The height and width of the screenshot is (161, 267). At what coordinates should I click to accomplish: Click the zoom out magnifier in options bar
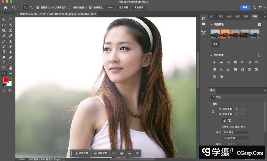click(x=31, y=8)
